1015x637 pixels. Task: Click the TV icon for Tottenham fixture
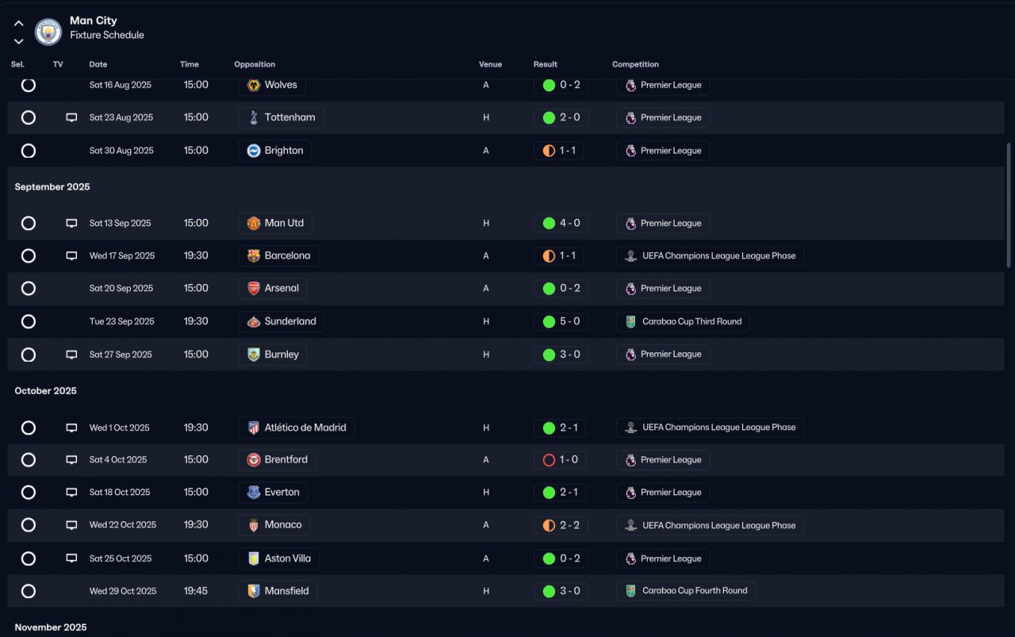[x=71, y=117]
